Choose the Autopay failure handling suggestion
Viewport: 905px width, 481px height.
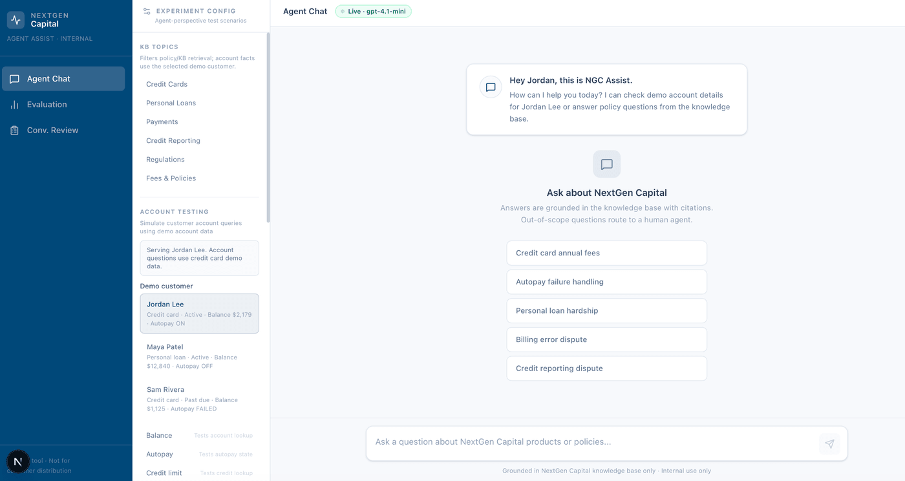tap(606, 282)
